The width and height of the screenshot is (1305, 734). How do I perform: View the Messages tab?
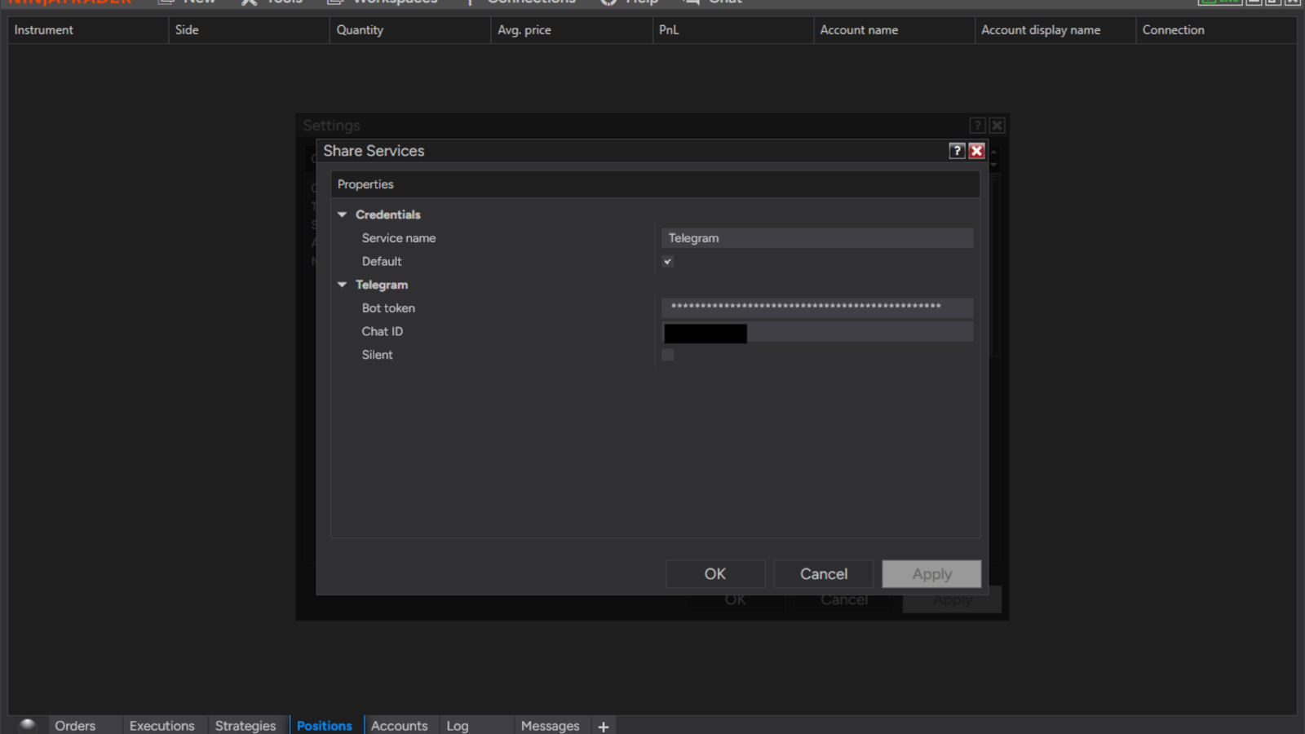[x=551, y=726]
